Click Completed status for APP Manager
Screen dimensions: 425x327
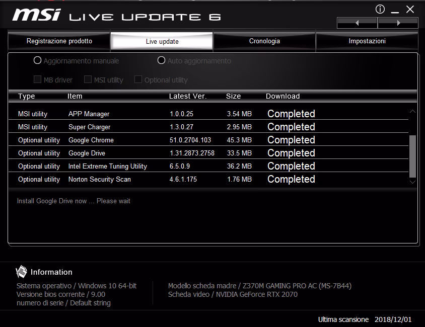coord(291,114)
